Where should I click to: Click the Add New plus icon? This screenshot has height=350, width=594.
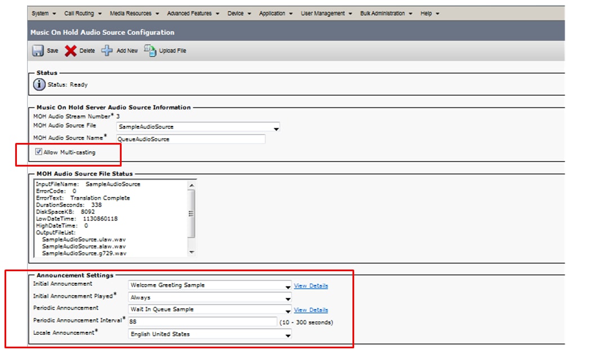[x=106, y=50]
